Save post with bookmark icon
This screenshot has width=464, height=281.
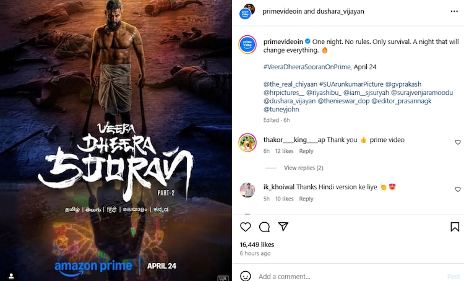pyautogui.click(x=455, y=227)
